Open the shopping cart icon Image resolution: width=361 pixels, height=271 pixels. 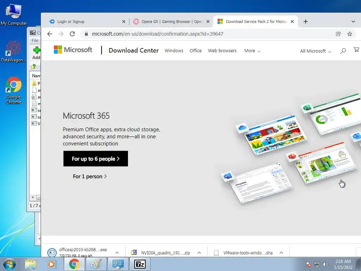coord(356,49)
